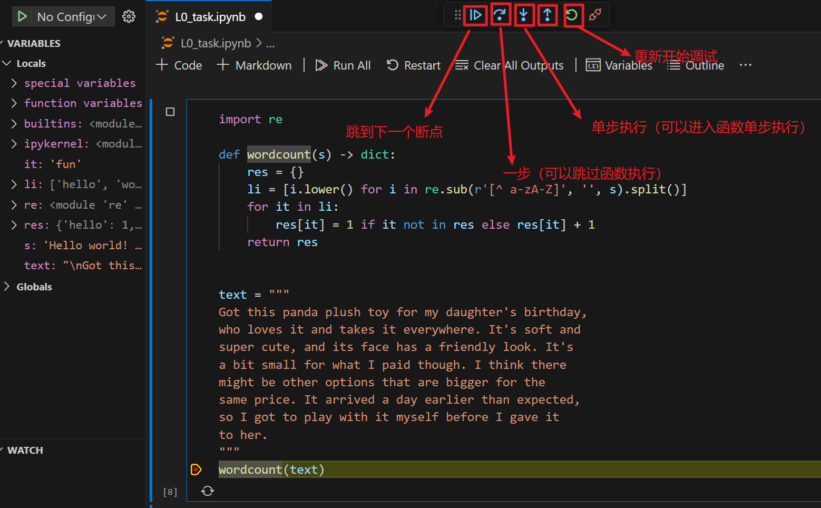Screen dimensions: 821x508
Task: Expand special variables in Locals
Action: coord(73,83)
